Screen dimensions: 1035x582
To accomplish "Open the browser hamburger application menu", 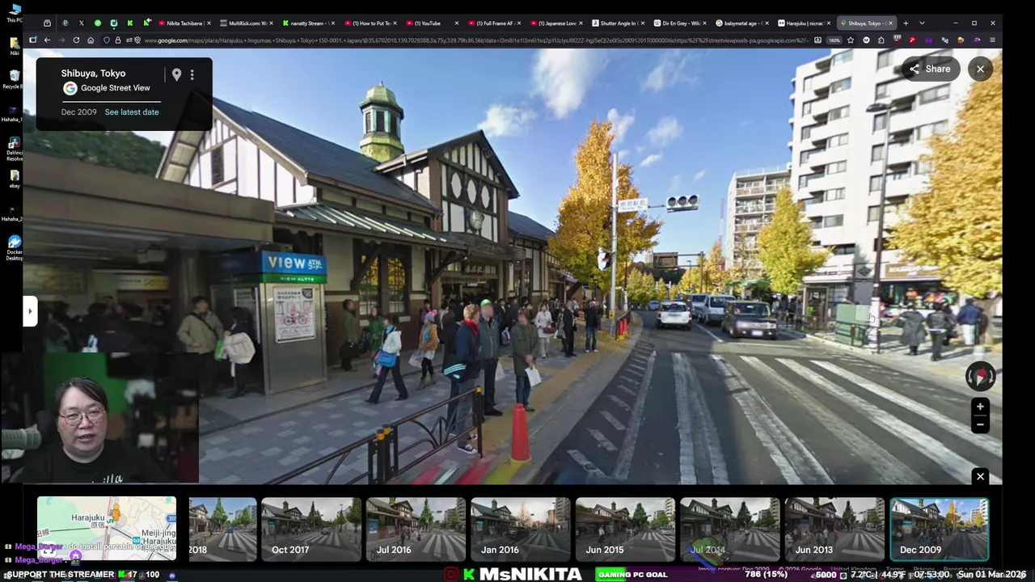I will click(992, 40).
